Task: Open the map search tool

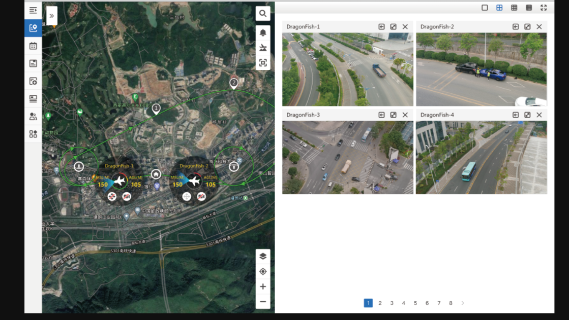Action: pyautogui.click(x=262, y=14)
